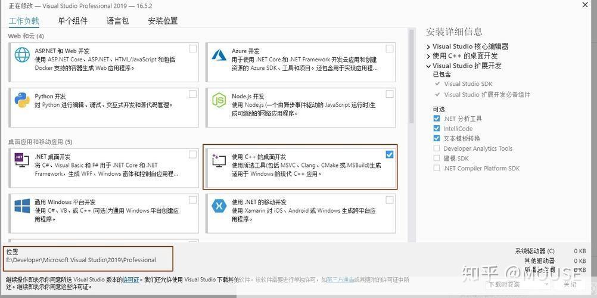Uncheck the IntelliCode optional component
Viewport: 597px width, 298px height.
click(x=437, y=128)
